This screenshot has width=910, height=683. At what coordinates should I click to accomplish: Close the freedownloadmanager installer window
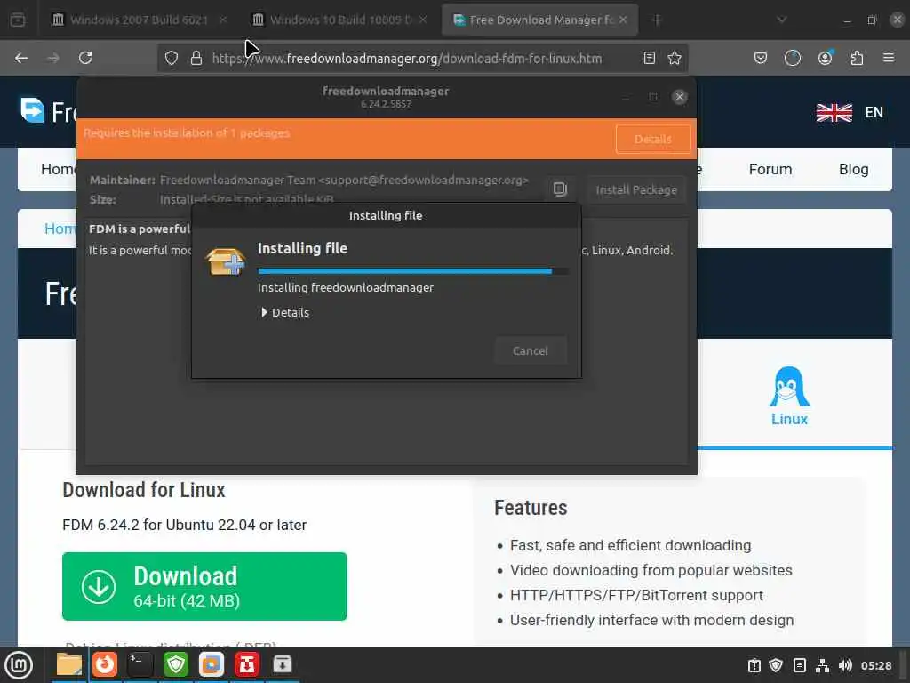point(680,97)
